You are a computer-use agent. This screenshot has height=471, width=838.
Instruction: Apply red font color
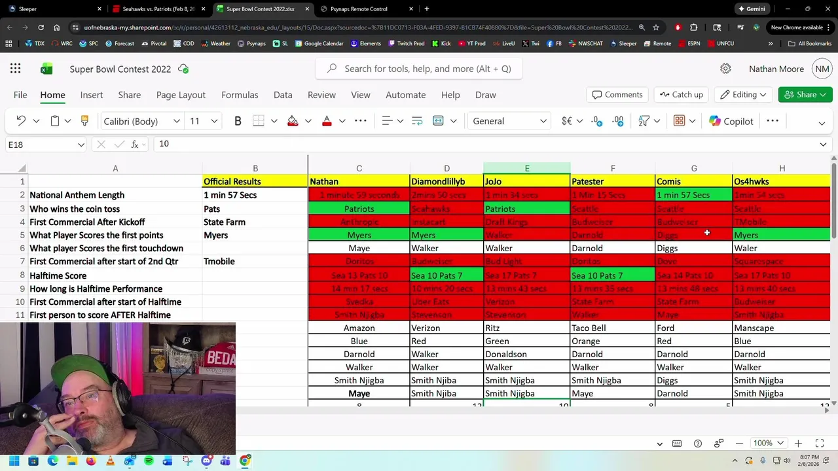pos(327,121)
